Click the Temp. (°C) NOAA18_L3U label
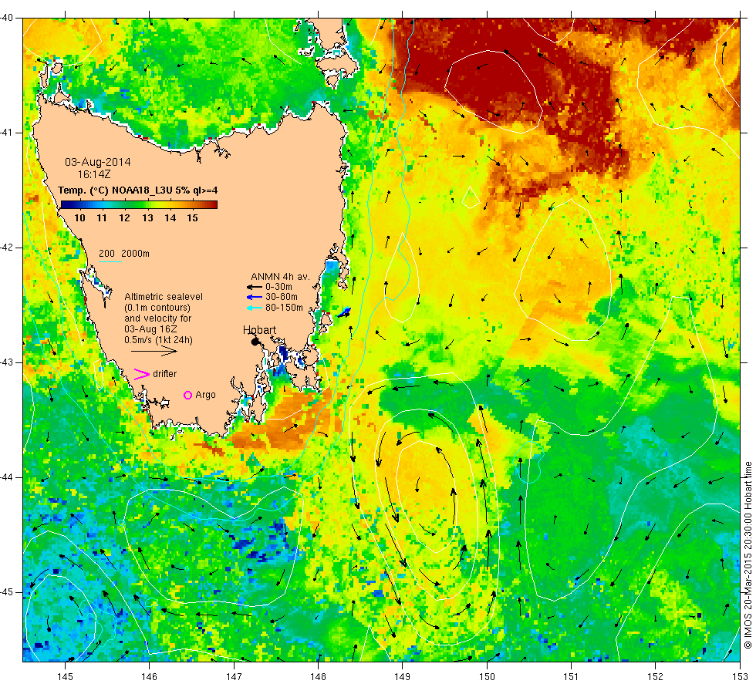 point(138,190)
